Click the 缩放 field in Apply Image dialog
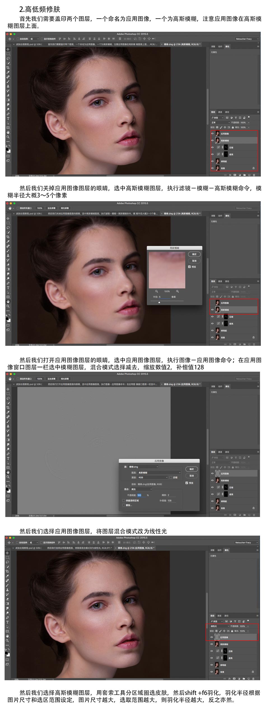Screen dimensions: 266x704 [171, 495]
